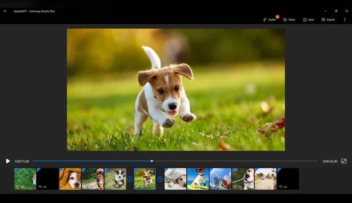Select the blue sky fisheye clip
352x203 pixels.
[220, 179]
